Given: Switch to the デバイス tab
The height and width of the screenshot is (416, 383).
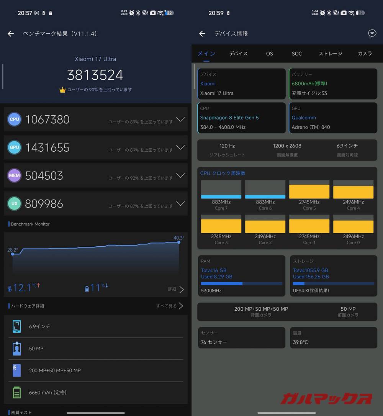Looking at the screenshot, I should [239, 54].
